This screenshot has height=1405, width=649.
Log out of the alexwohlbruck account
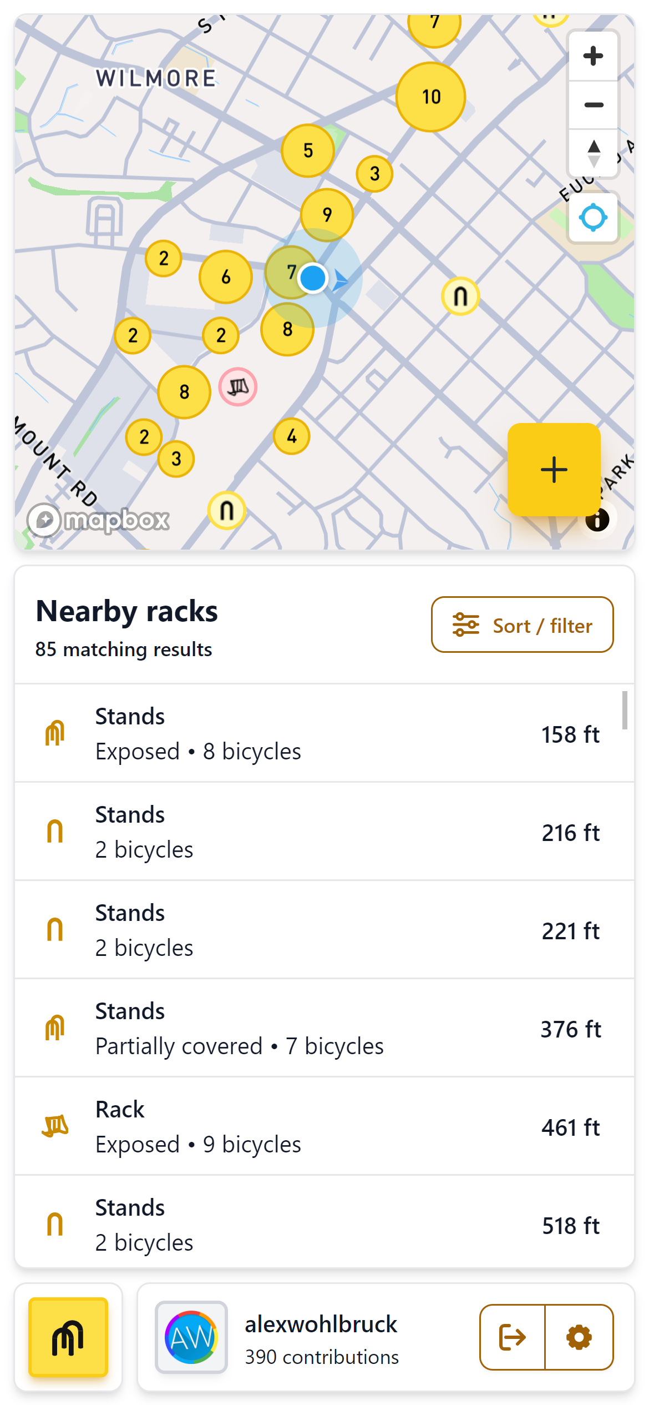(x=513, y=1337)
